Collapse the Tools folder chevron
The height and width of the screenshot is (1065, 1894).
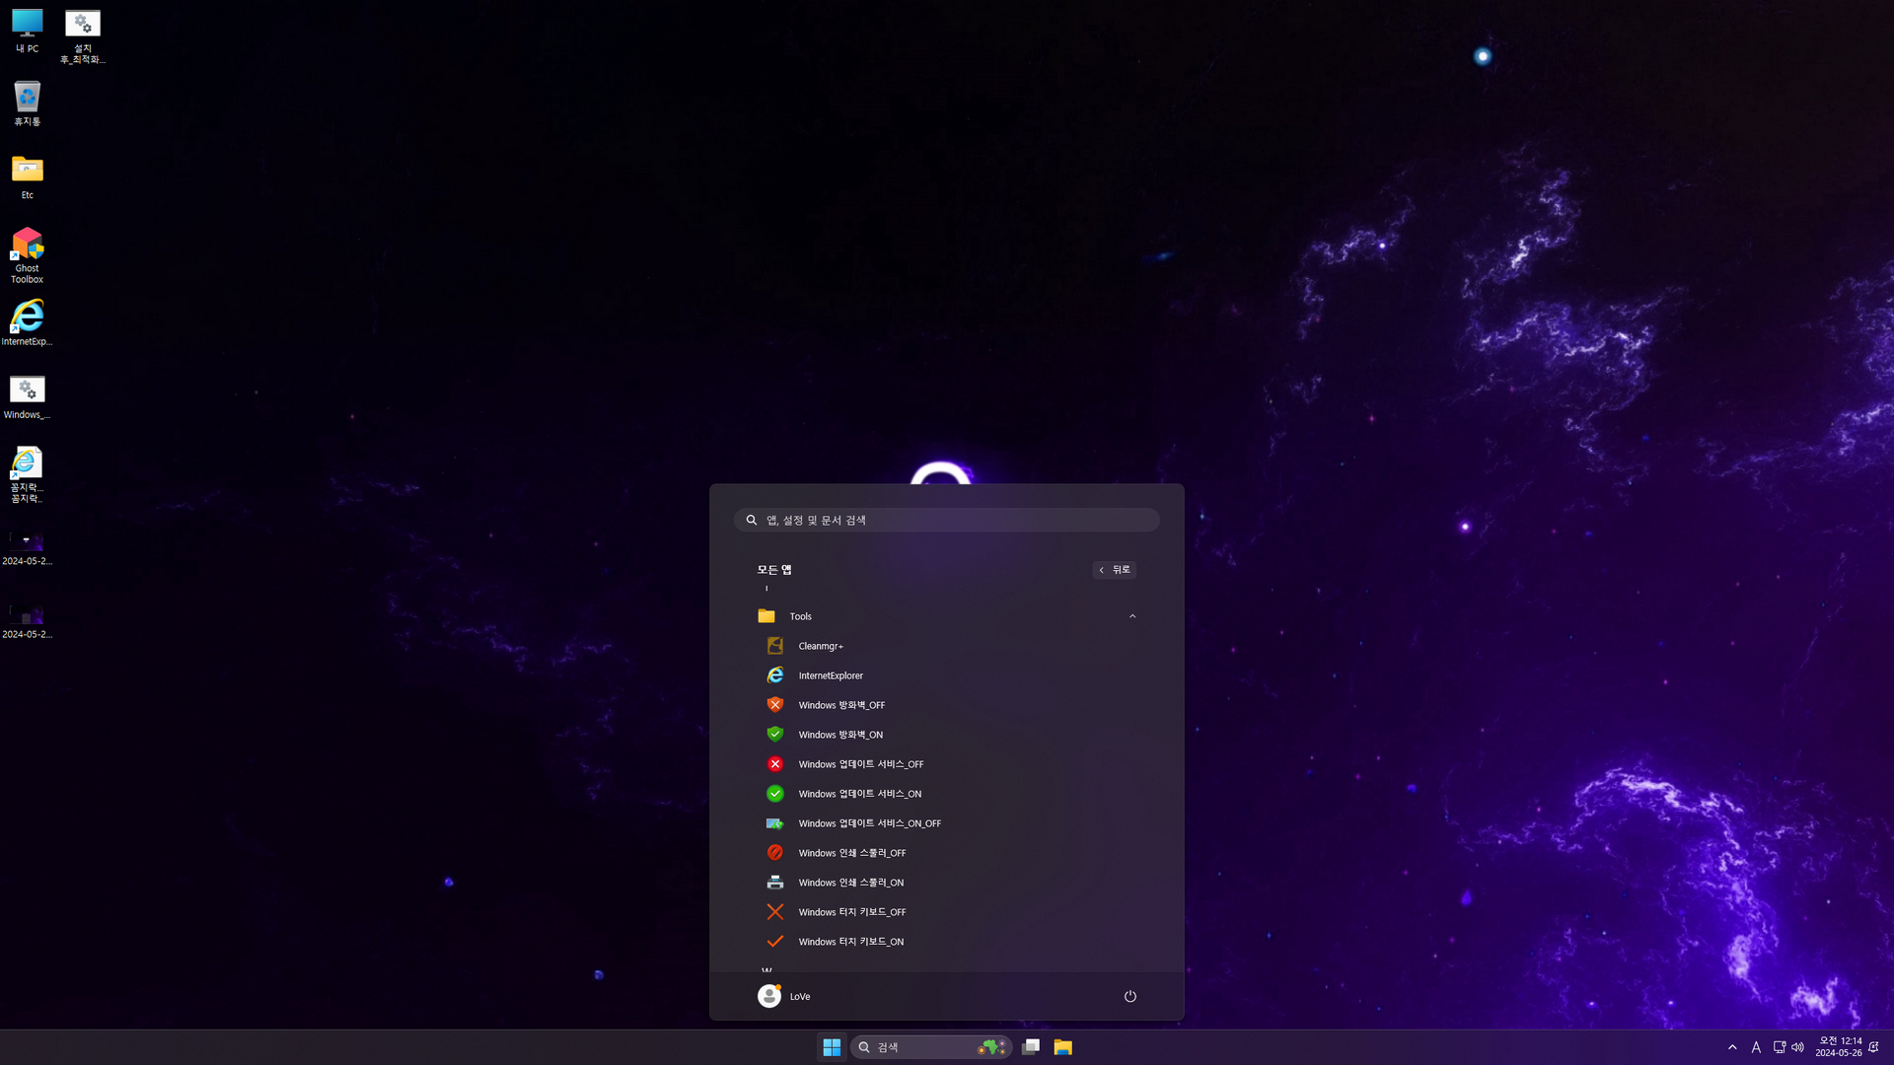pos(1132,616)
